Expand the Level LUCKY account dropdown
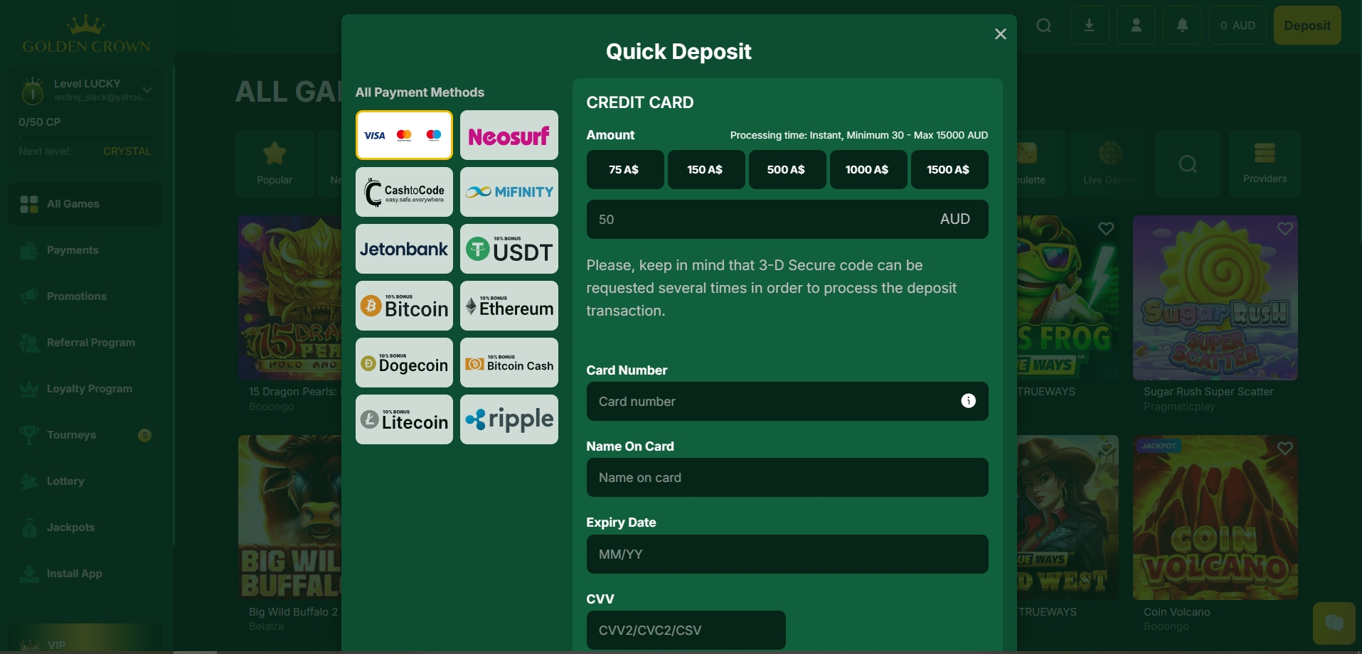 (147, 90)
